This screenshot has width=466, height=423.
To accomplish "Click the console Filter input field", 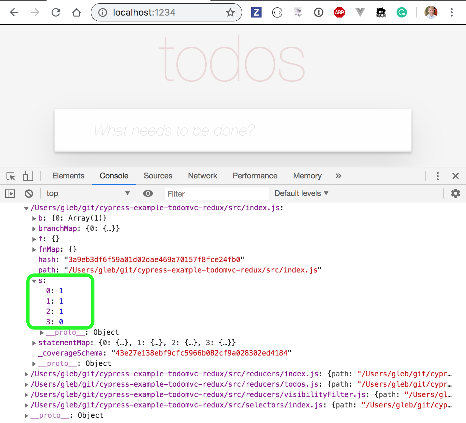I will click(217, 194).
